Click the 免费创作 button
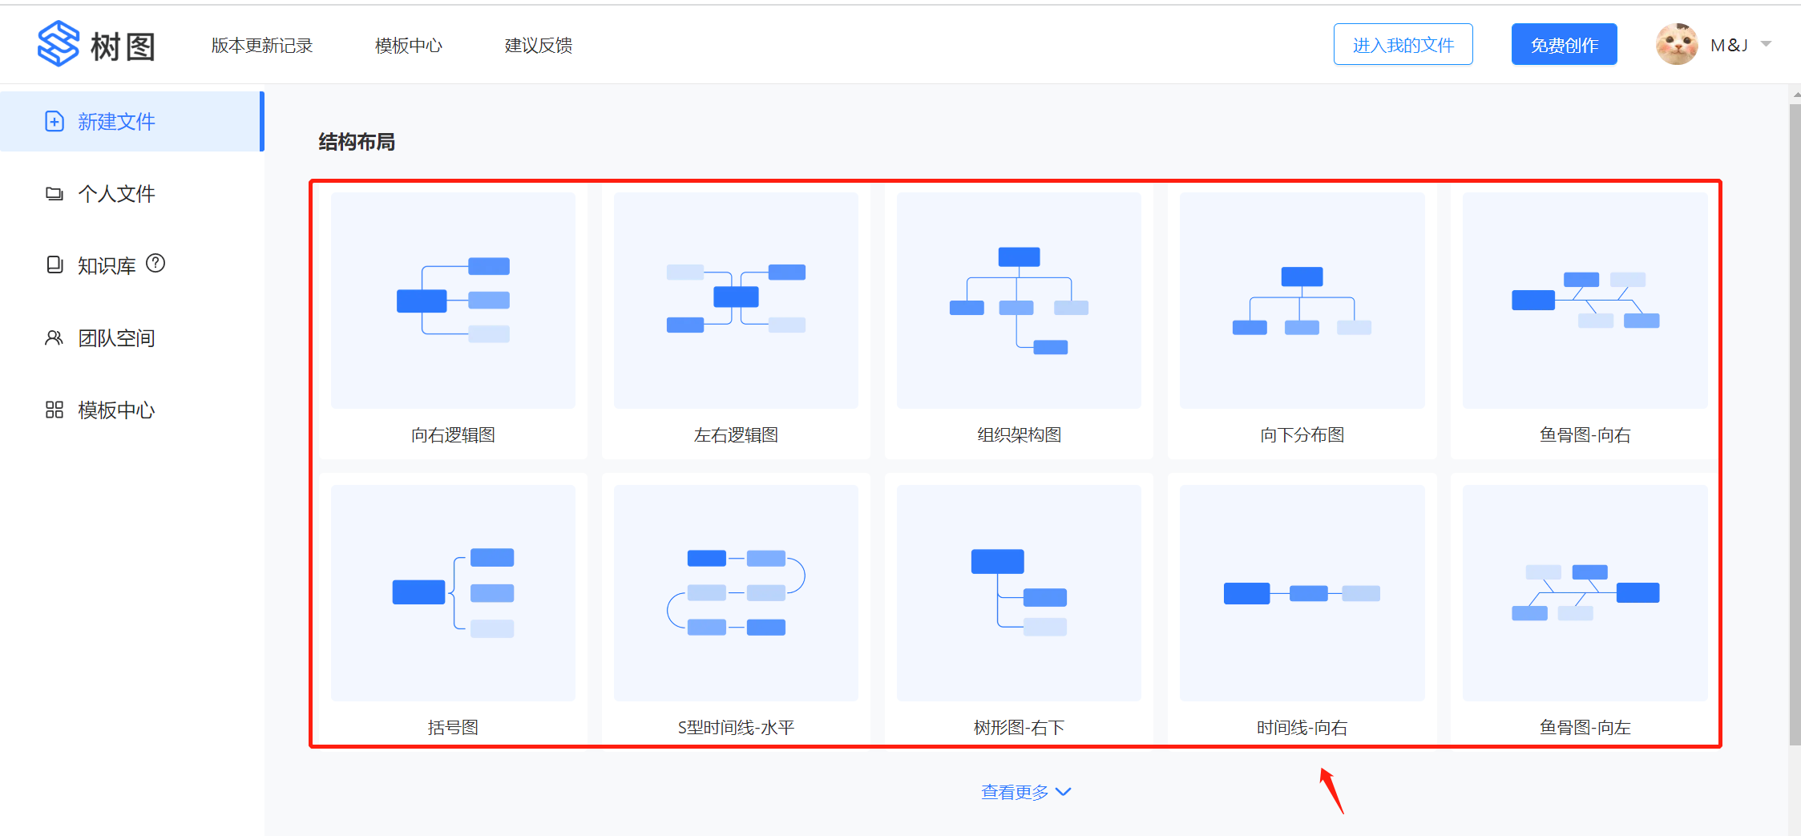 [1565, 44]
